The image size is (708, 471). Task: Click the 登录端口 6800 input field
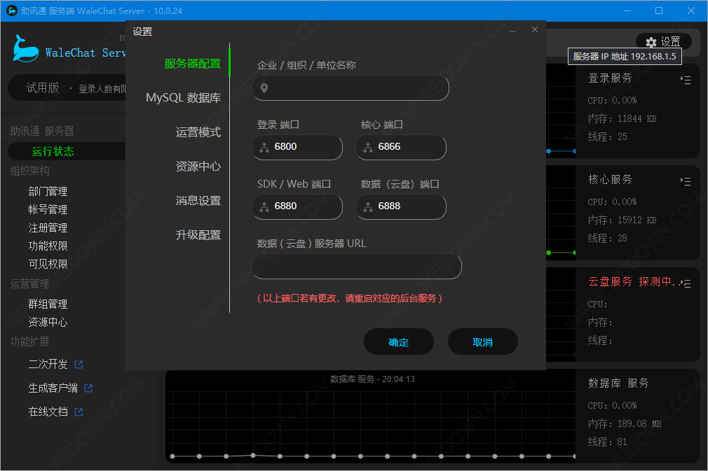297,148
